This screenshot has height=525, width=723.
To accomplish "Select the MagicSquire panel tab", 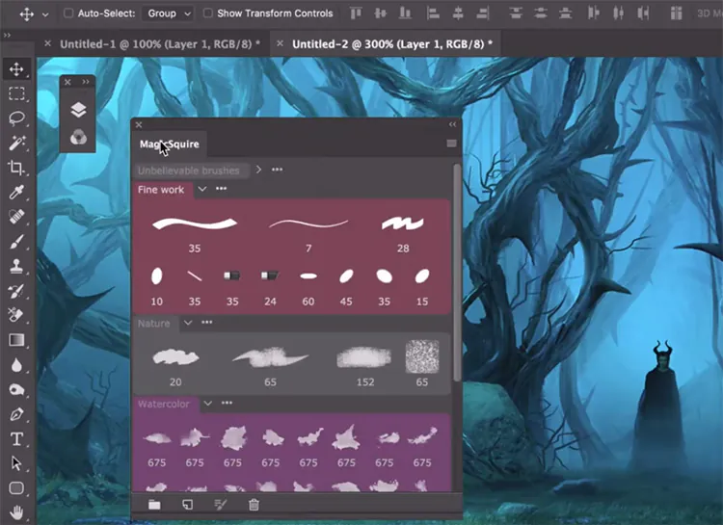I will 170,144.
